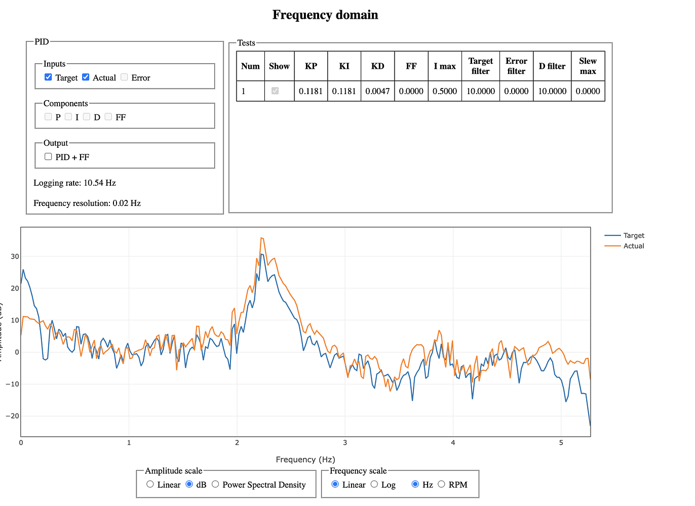Enable the I component checkbox

68,116
